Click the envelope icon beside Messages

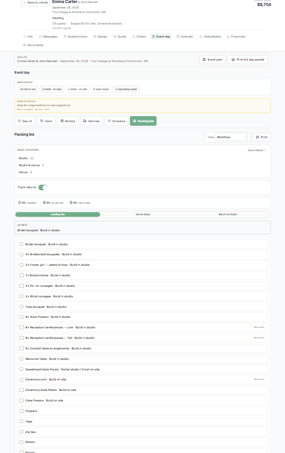[x=40, y=37]
